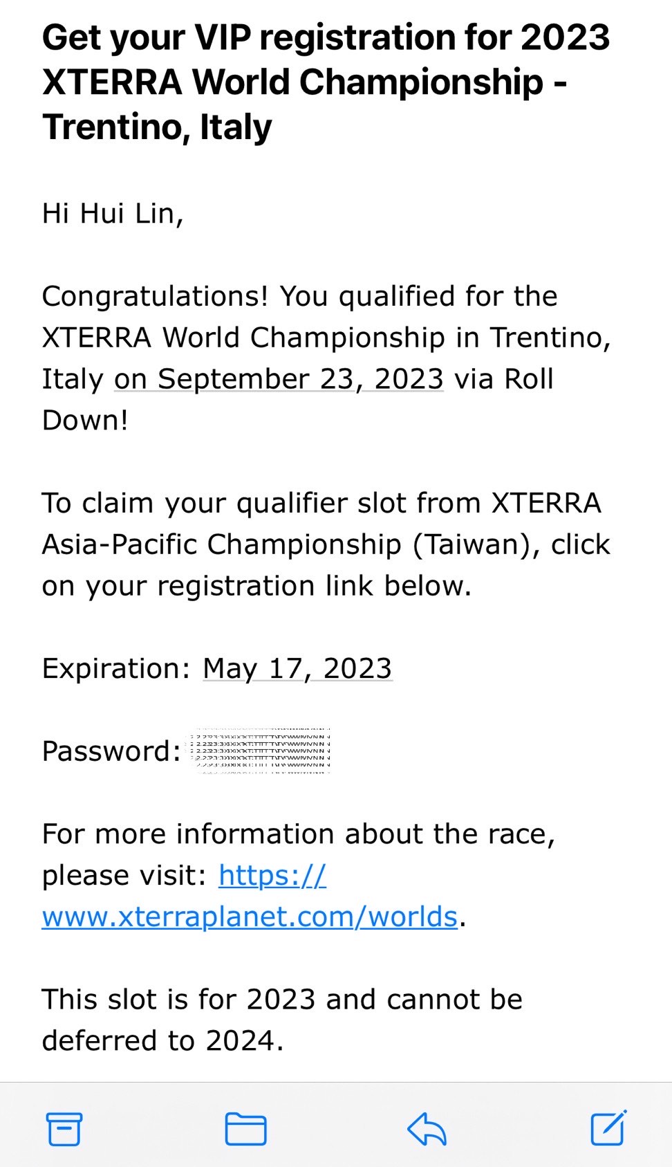Tap the obscured password value
Image resolution: width=672 pixels, height=1167 pixels.
tap(260, 750)
